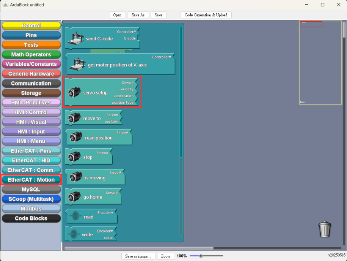
Task: Click the CNC icon on get motor position block
Action: (77, 64)
